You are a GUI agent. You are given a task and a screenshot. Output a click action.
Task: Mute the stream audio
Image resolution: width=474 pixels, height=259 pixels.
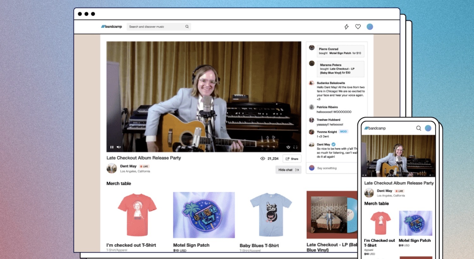pyautogui.click(x=119, y=147)
